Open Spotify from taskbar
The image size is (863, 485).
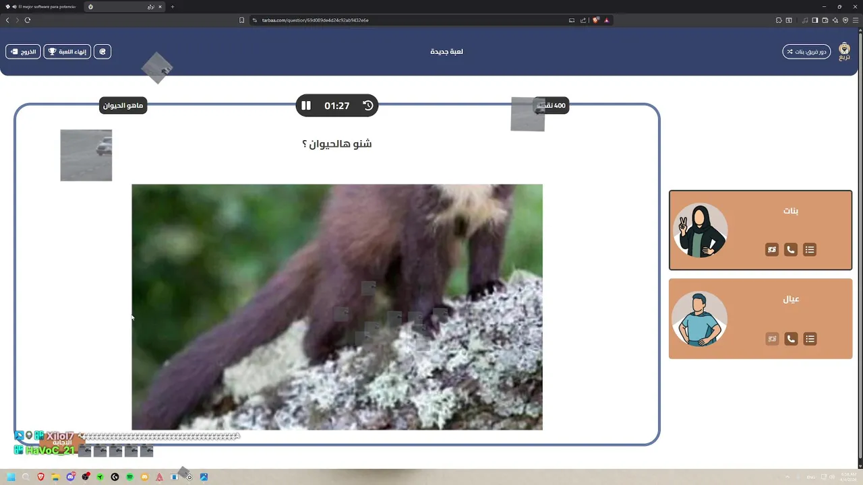point(129,477)
